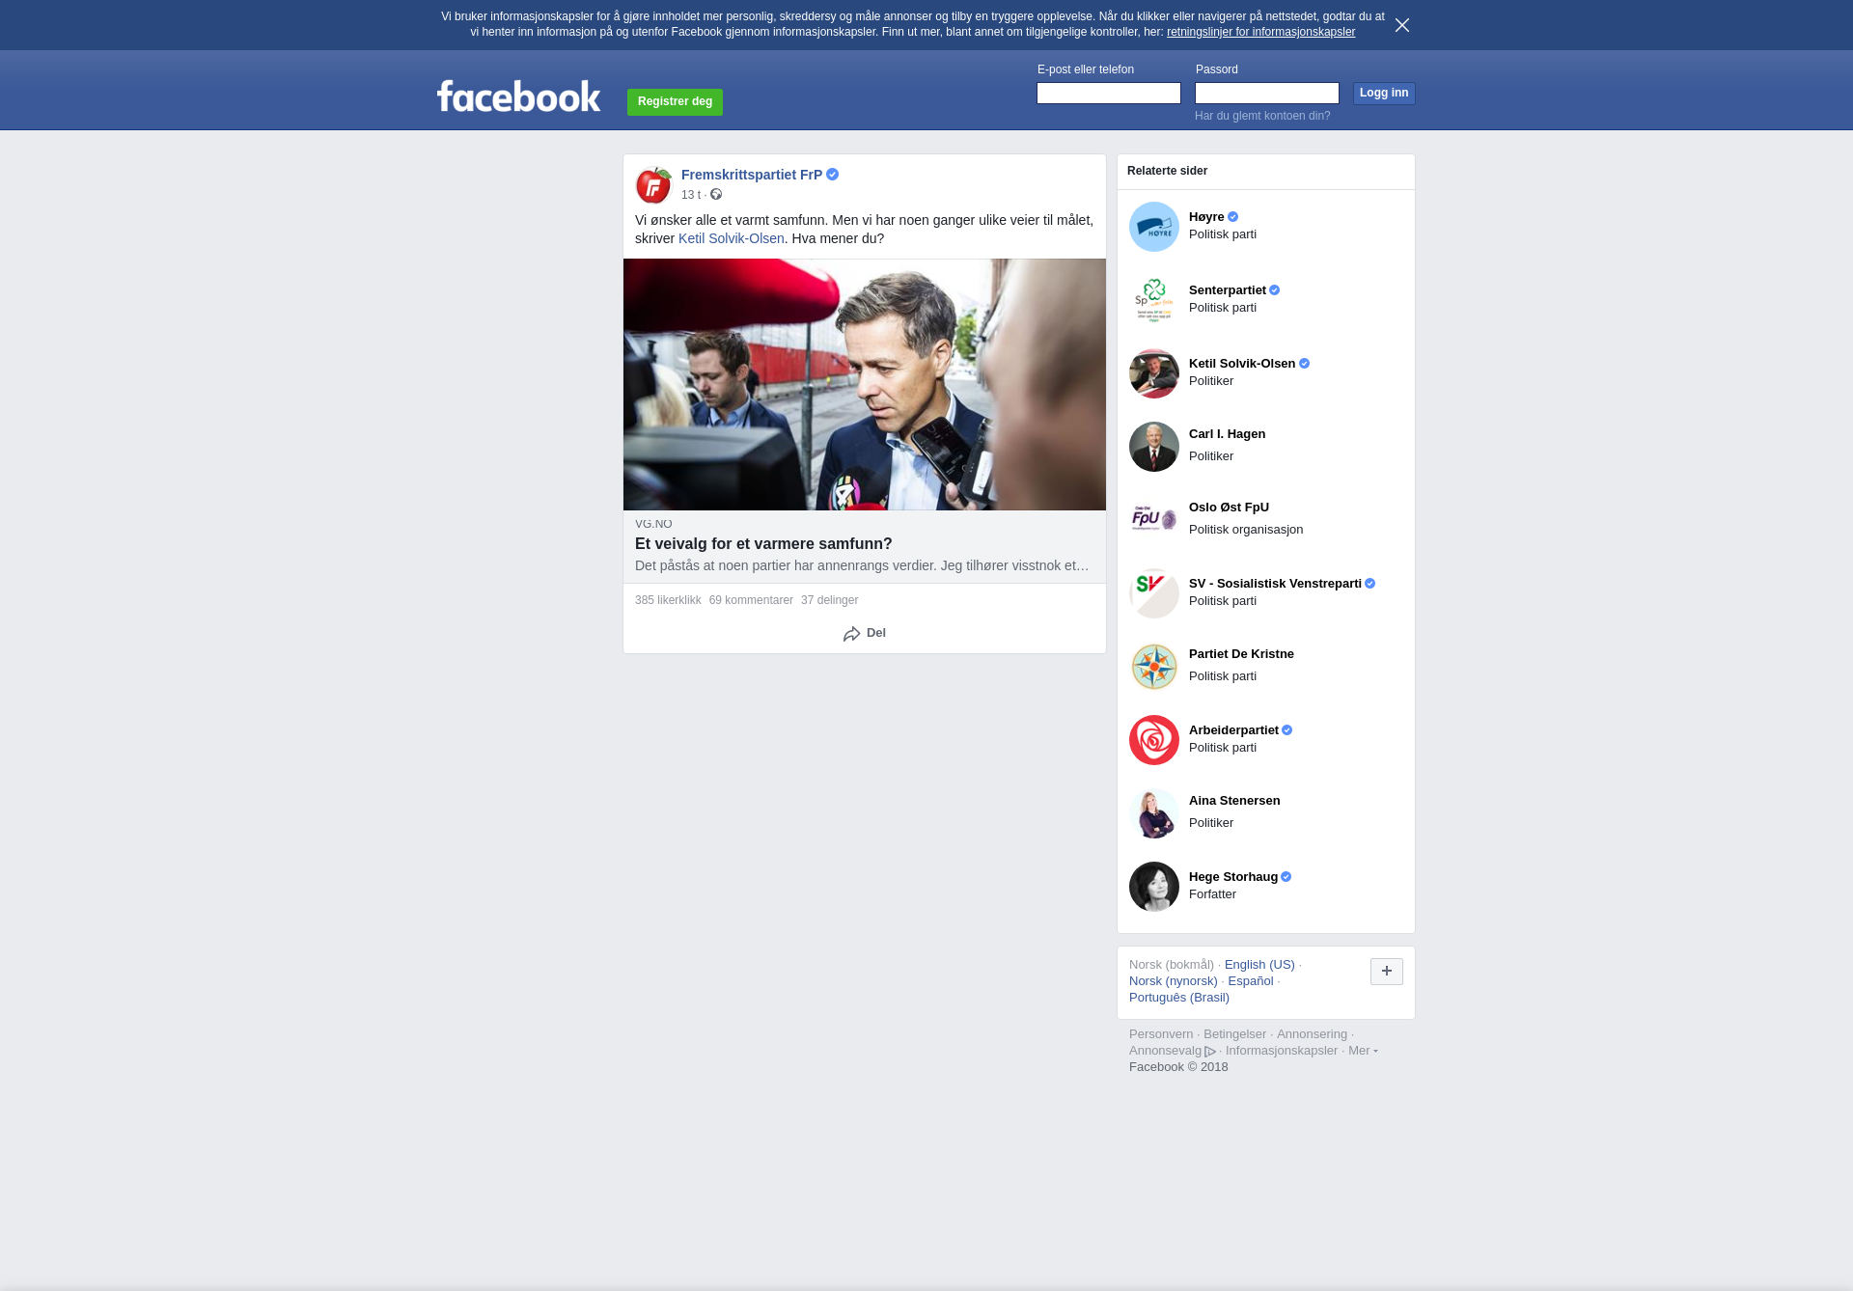Open Arbeiderpartiet page name
1853x1291 pixels.
(x=1233, y=730)
